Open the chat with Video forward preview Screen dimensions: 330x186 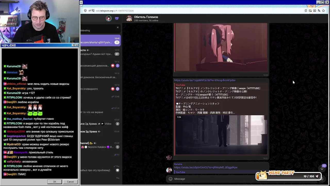(101, 122)
